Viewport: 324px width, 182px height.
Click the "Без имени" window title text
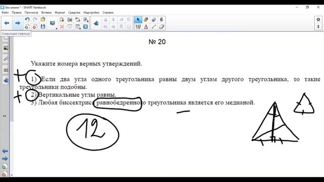[x=13, y=8]
